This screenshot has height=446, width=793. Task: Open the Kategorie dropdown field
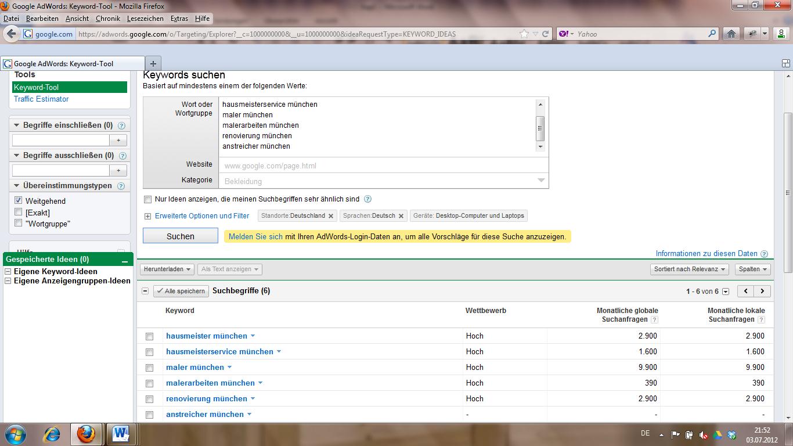(384, 181)
